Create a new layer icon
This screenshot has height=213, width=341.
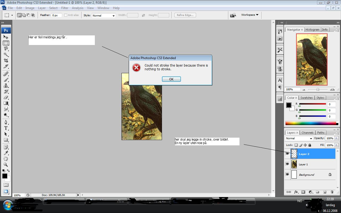tap(325, 192)
